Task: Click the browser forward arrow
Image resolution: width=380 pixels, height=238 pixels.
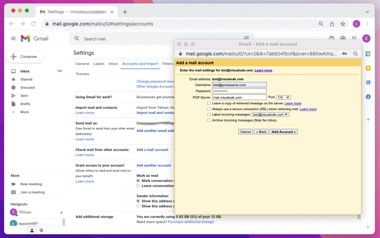Action: point(23,24)
